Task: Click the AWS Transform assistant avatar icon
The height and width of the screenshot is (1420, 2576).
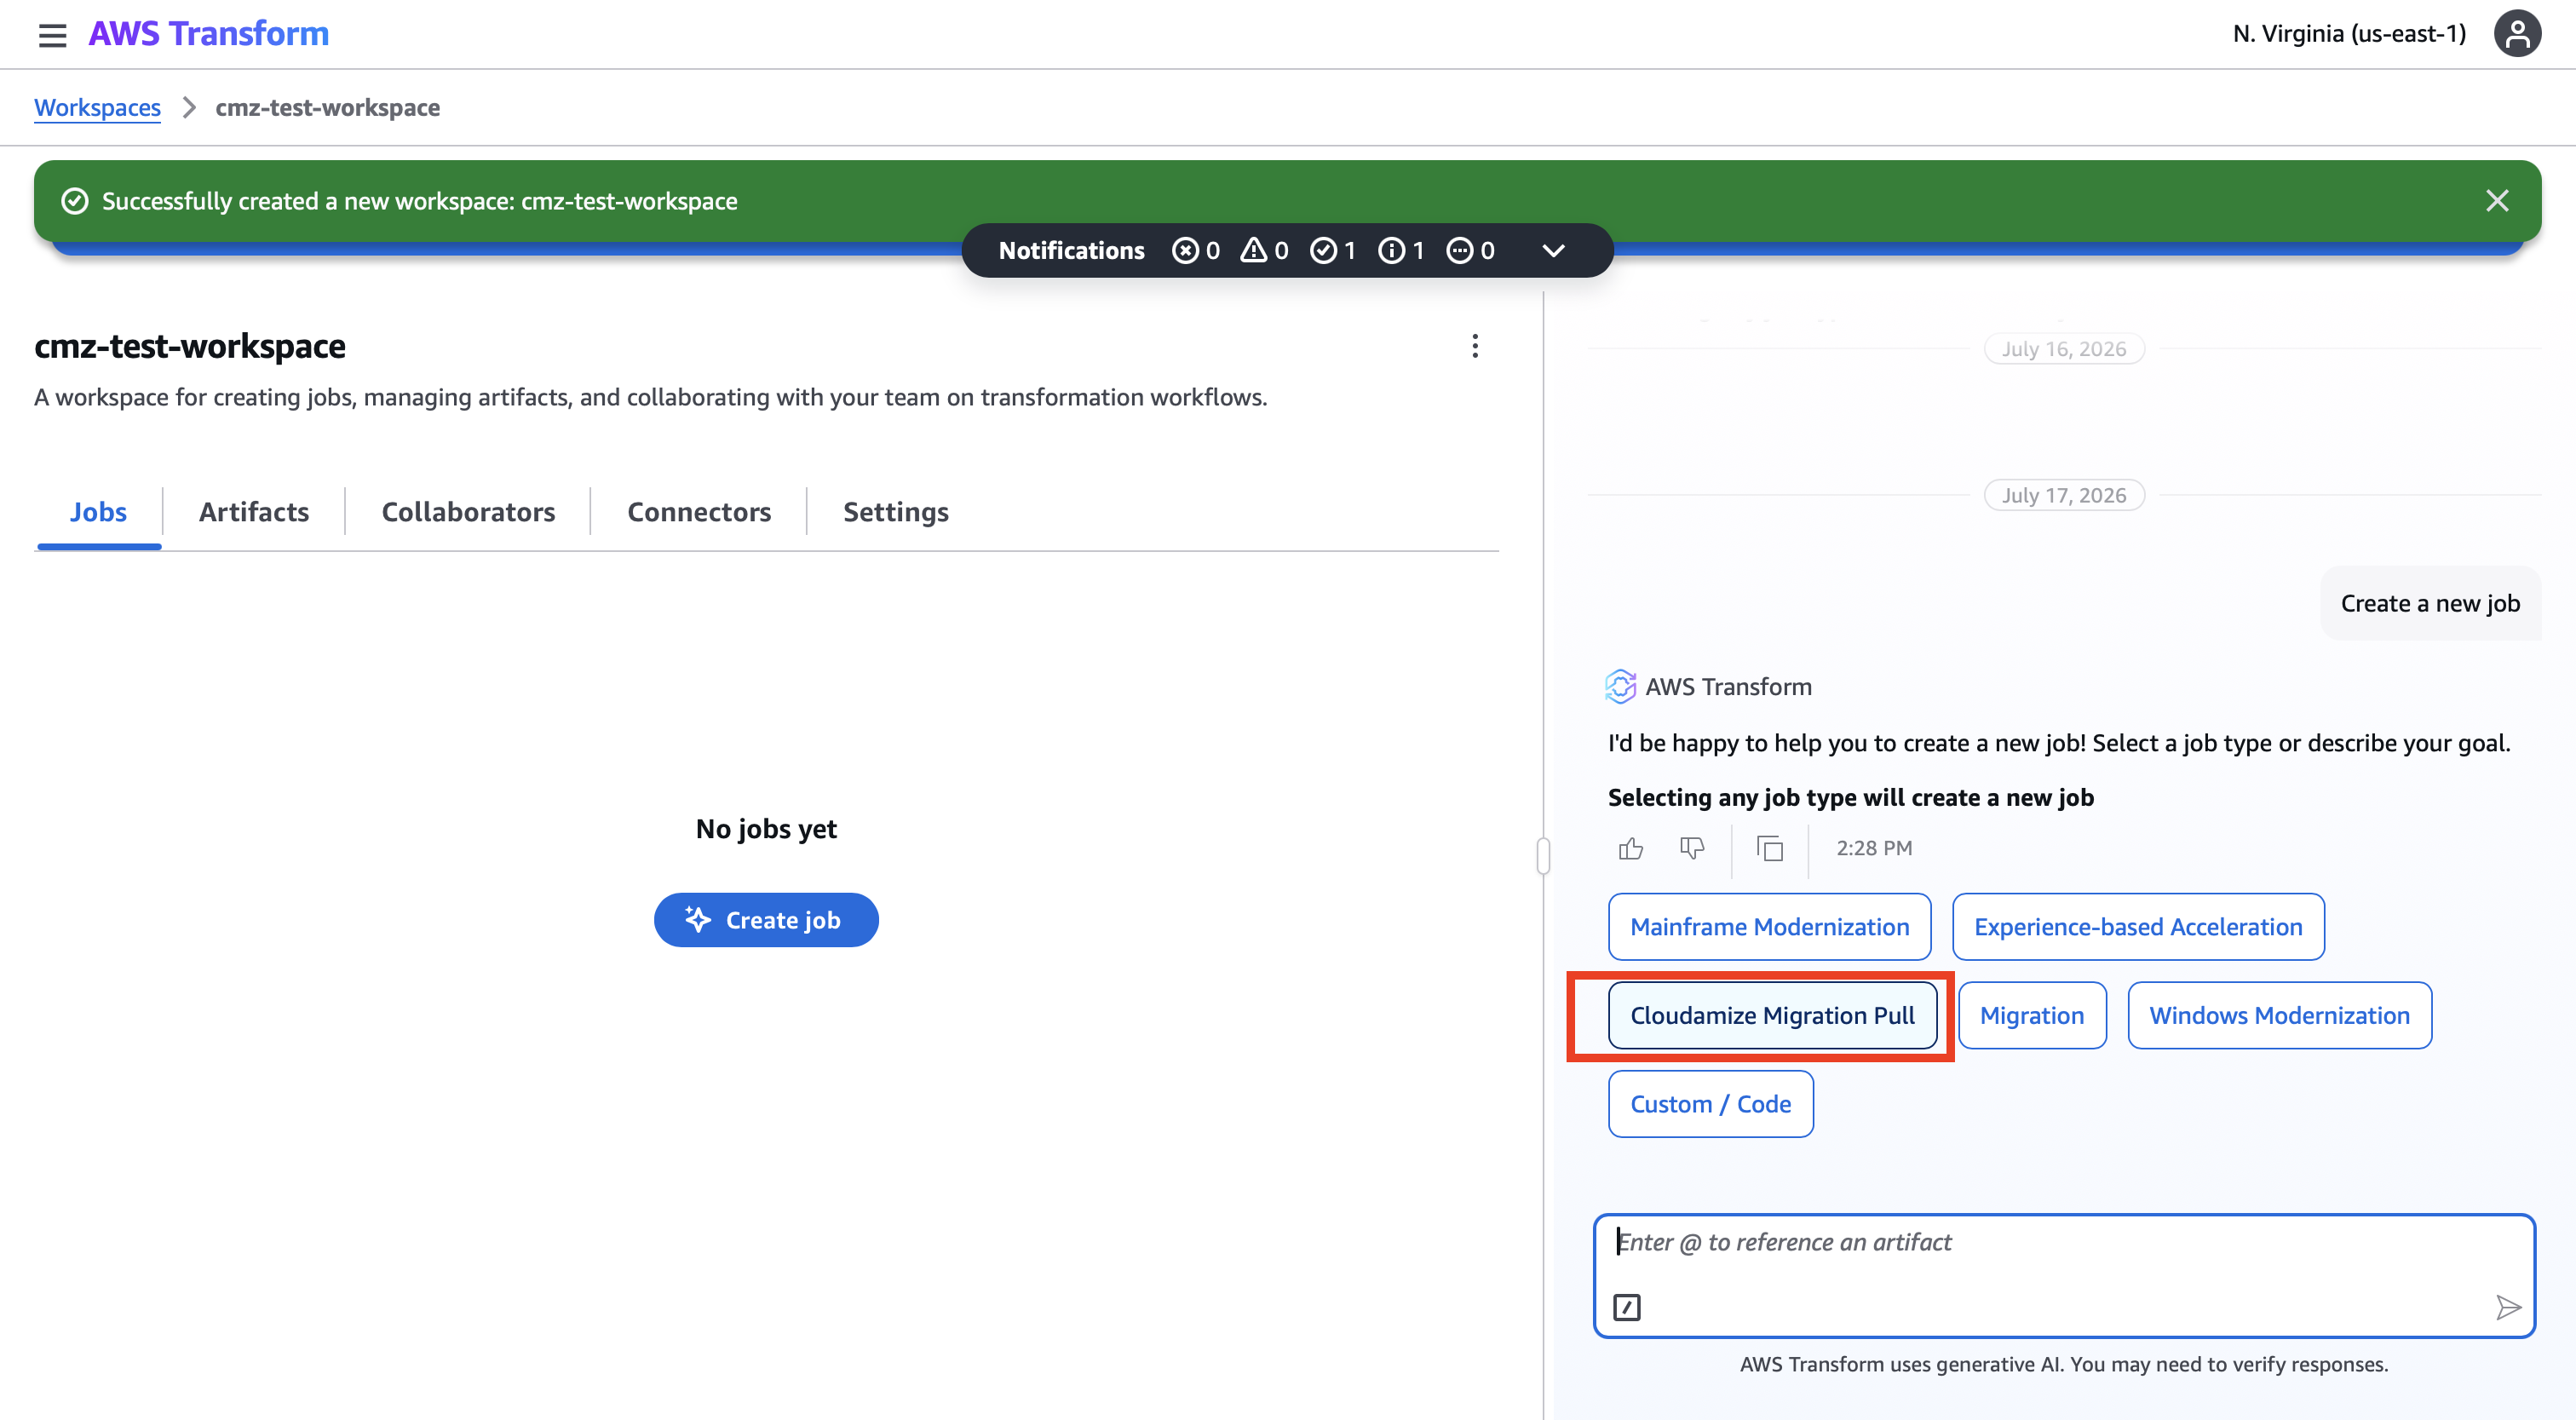Action: [1621, 687]
